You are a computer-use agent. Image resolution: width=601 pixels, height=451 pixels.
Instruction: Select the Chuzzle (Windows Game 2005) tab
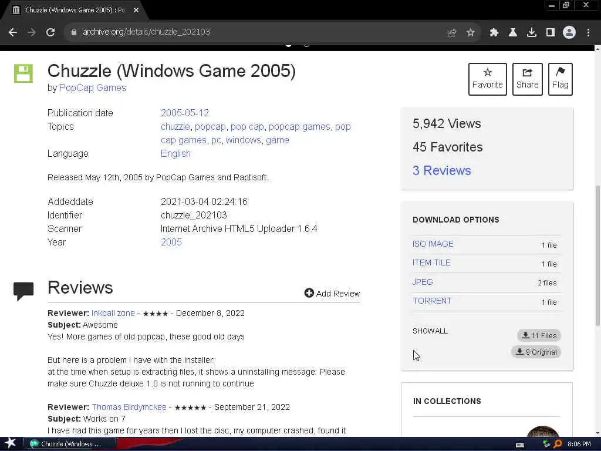click(x=75, y=11)
